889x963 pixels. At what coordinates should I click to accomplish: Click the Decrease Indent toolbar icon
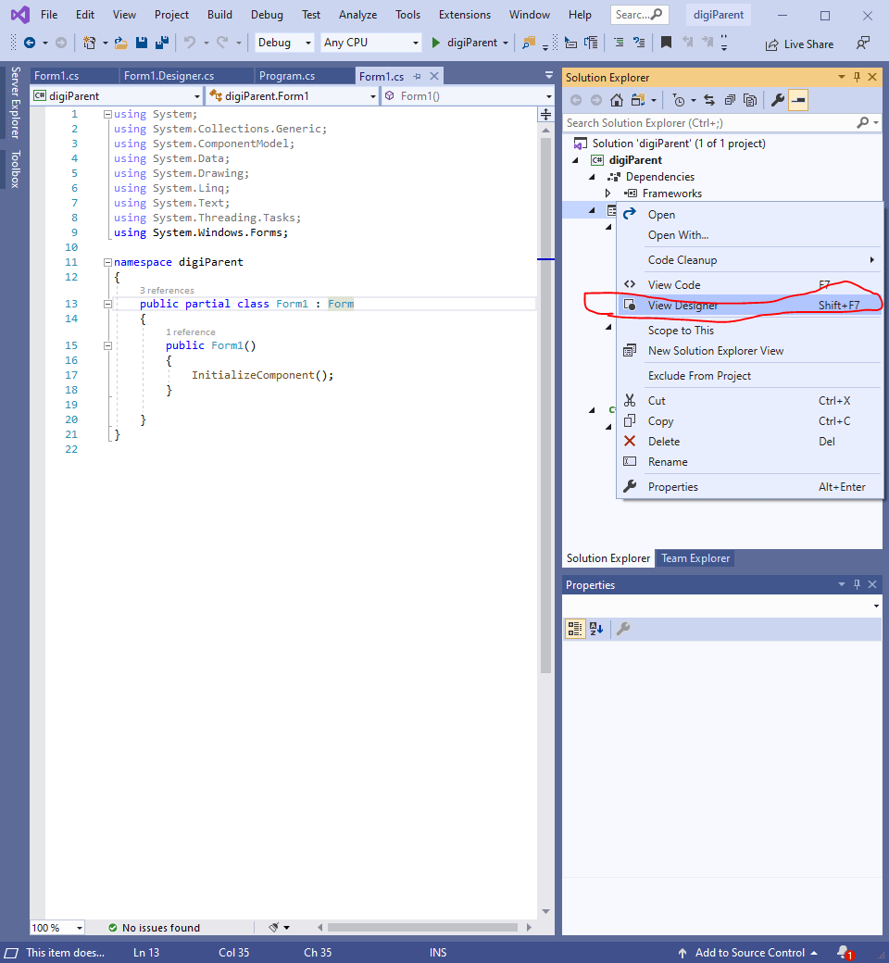pyautogui.click(x=619, y=43)
